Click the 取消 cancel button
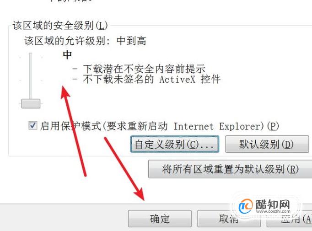The height and width of the screenshot is (231, 312). point(229,219)
